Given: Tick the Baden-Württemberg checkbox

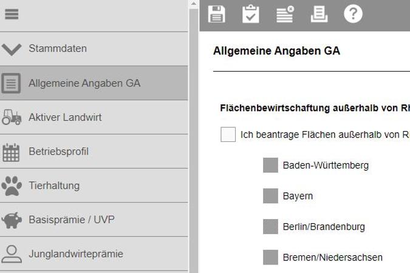Looking at the screenshot, I should click(270, 165).
